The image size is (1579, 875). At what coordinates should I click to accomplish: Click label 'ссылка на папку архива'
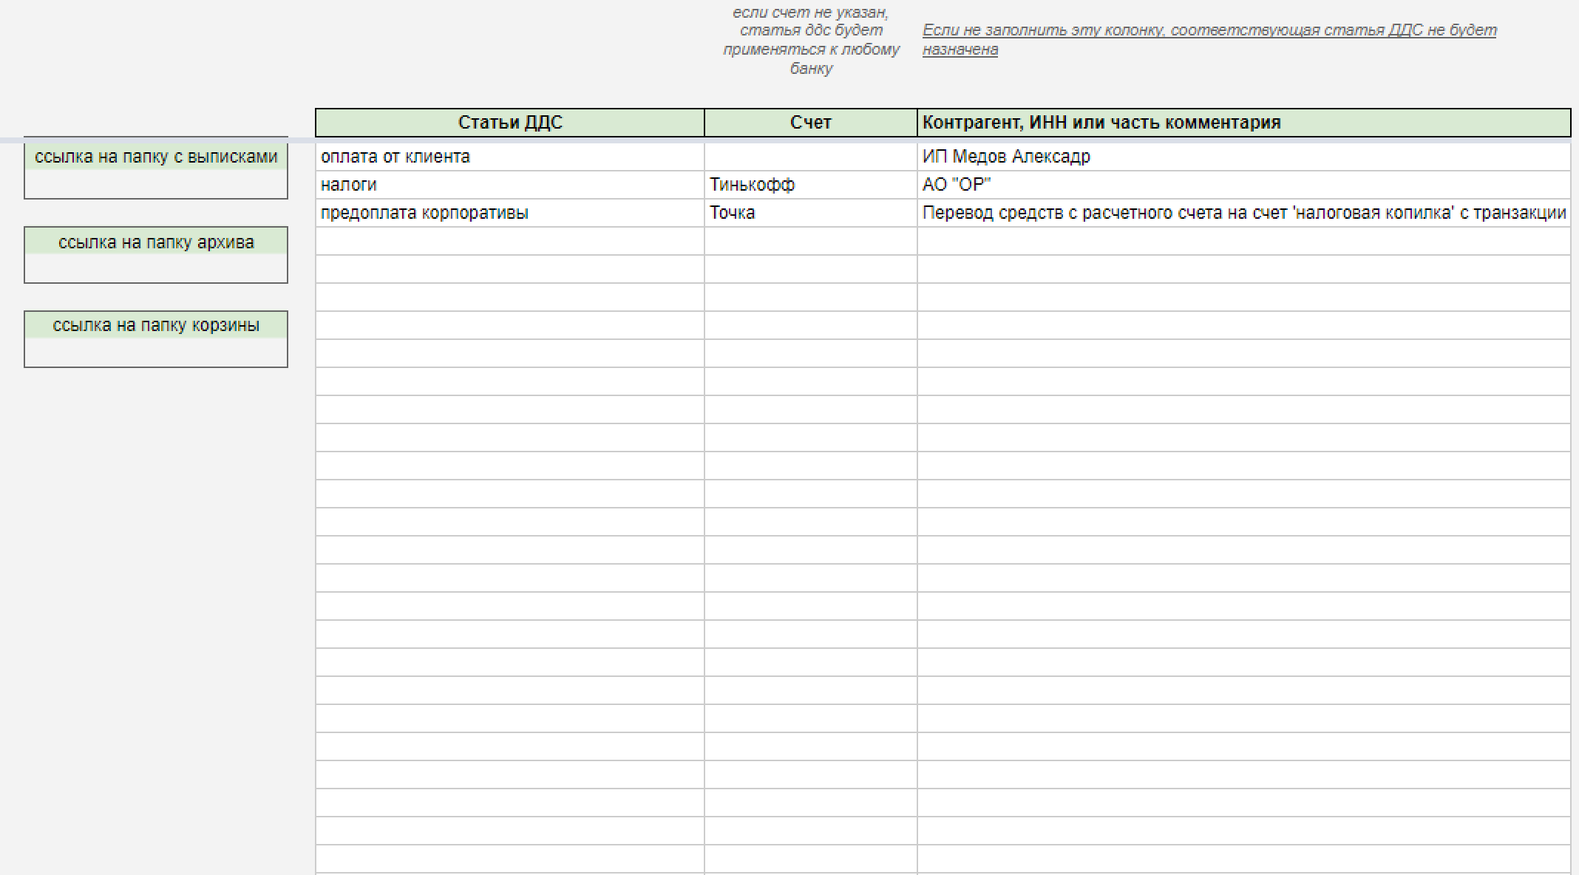coord(156,242)
